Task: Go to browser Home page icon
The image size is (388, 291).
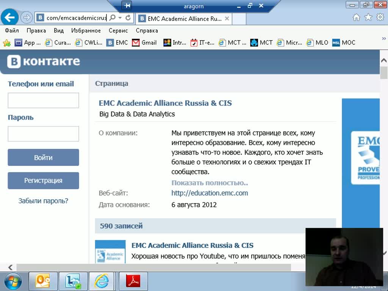Action: [356, 17]
